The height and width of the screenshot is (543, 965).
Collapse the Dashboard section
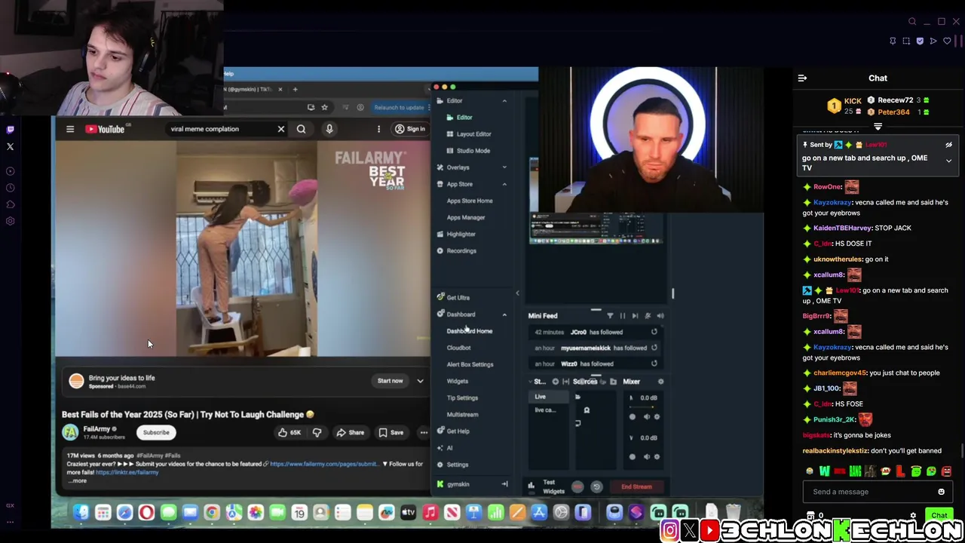504,314
